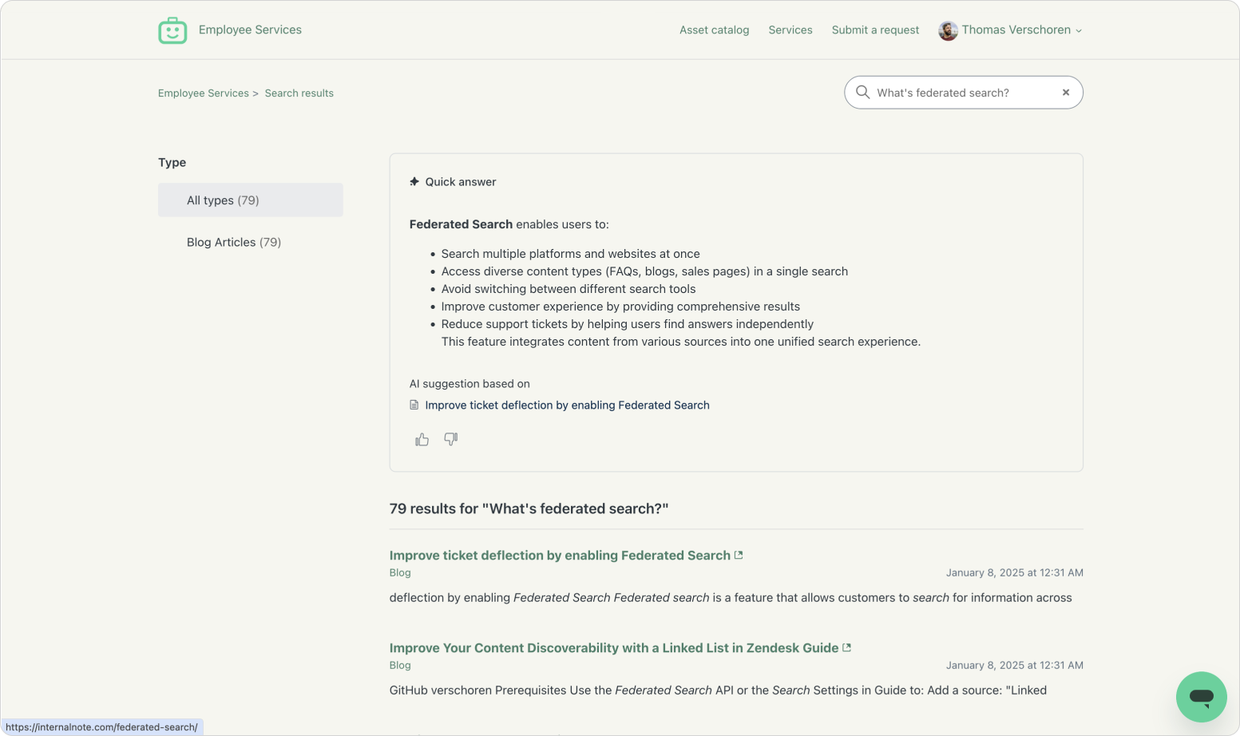Go to the Services page
Image resolution: width=1240 pixels, height=736 pixels.
790,30
